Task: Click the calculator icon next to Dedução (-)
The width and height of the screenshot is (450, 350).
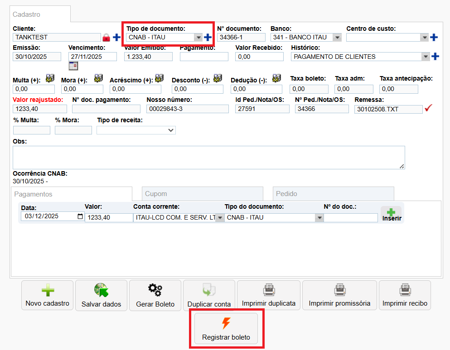Action: point(276,78)
